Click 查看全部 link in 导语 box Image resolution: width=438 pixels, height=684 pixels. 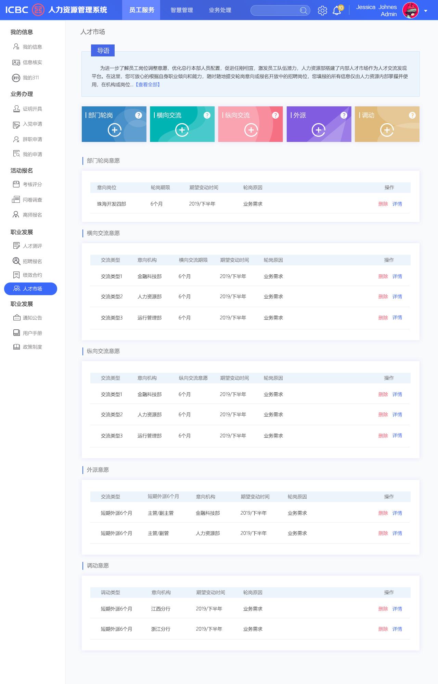coord(147,84)
